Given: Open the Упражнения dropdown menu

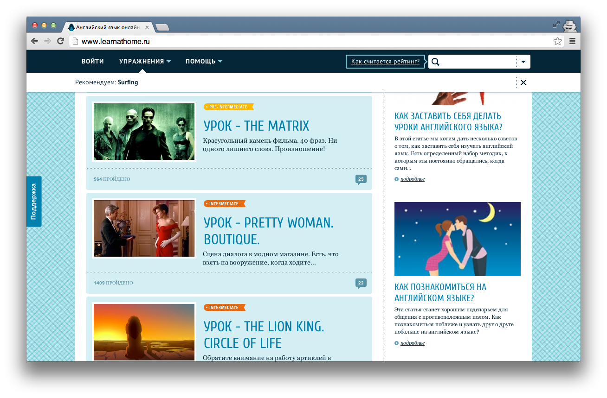Looking at the screenshot, I should [145, 62].
